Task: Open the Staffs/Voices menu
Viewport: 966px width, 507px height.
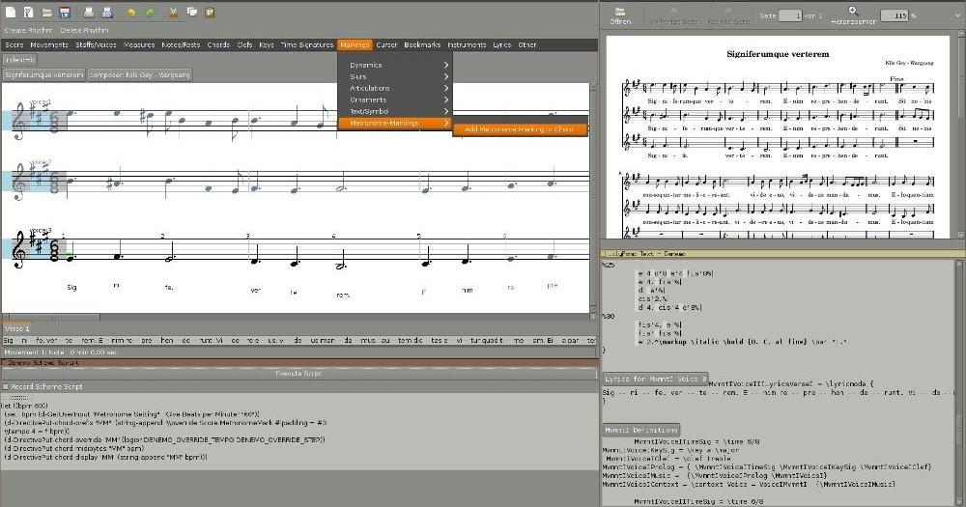Action: [x=96, y=45]
